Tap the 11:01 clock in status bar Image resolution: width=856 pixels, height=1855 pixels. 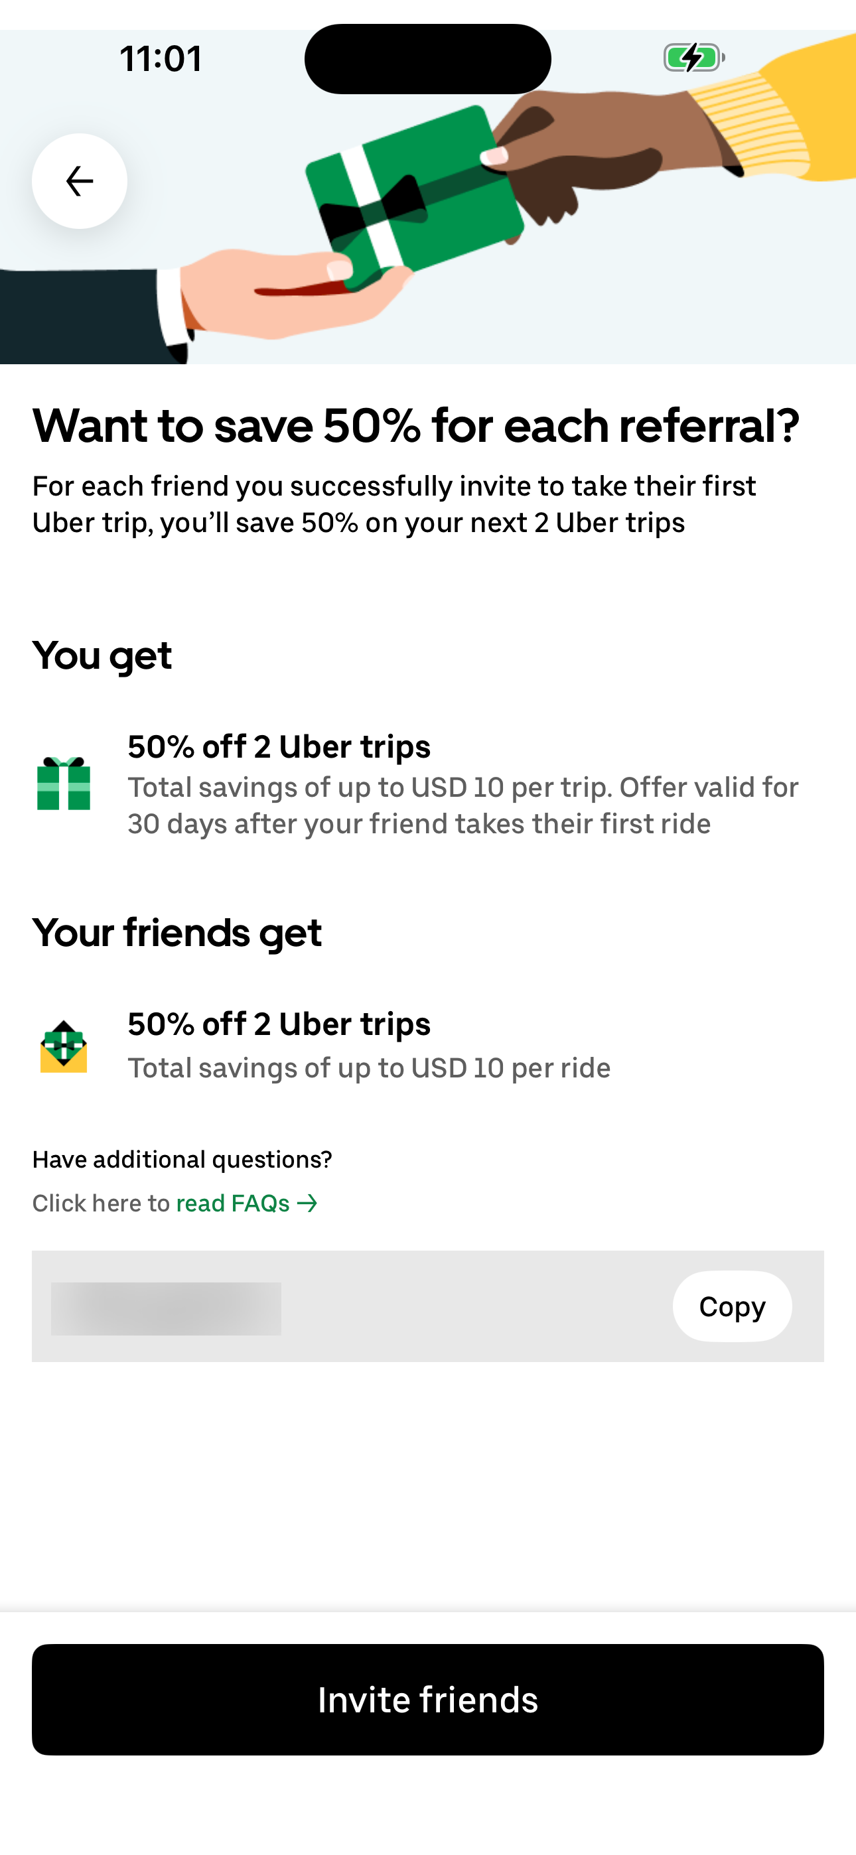[161, 58]
